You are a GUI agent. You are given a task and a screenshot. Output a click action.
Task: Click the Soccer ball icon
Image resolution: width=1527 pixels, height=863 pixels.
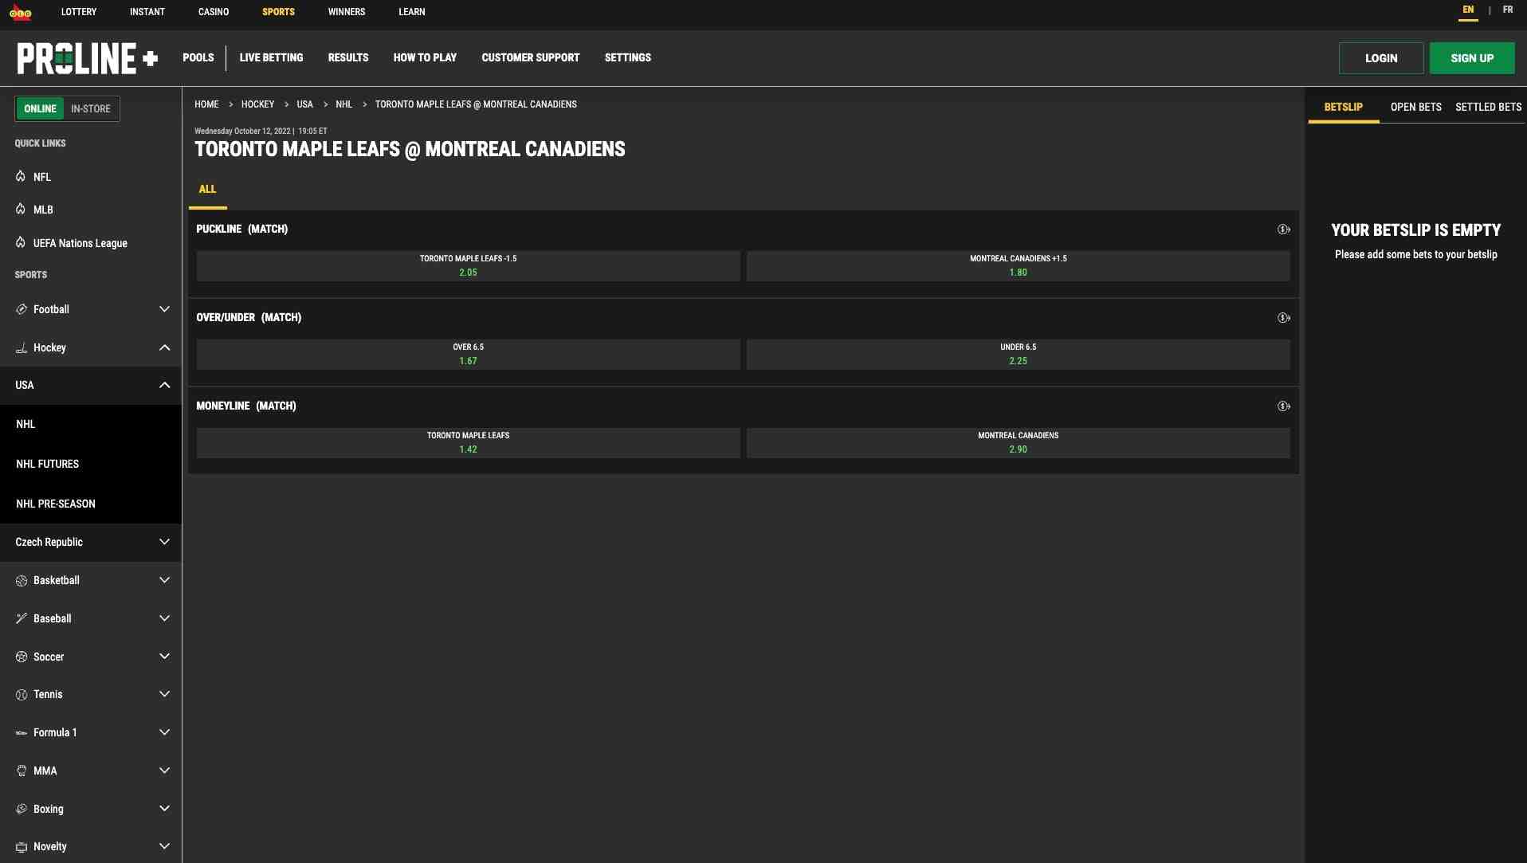22,657
